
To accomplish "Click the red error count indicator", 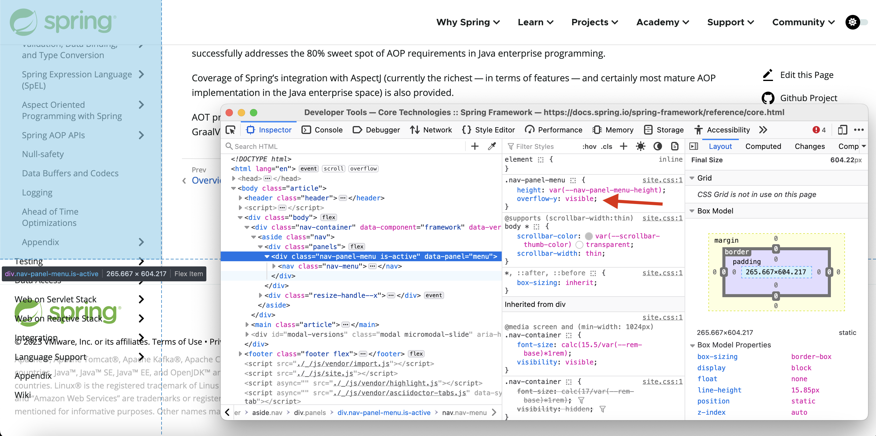I will 818,130.
